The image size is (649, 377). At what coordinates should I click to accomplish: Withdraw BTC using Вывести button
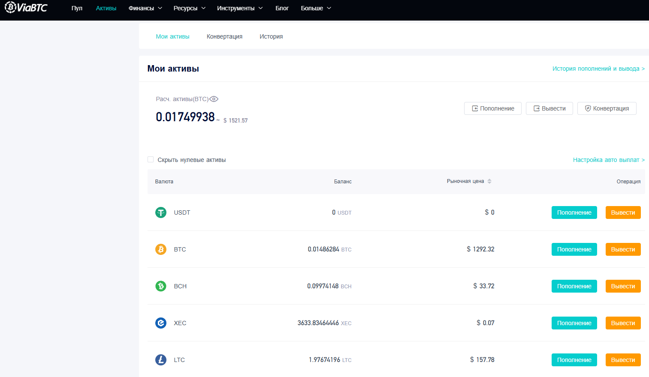(623, 249)
